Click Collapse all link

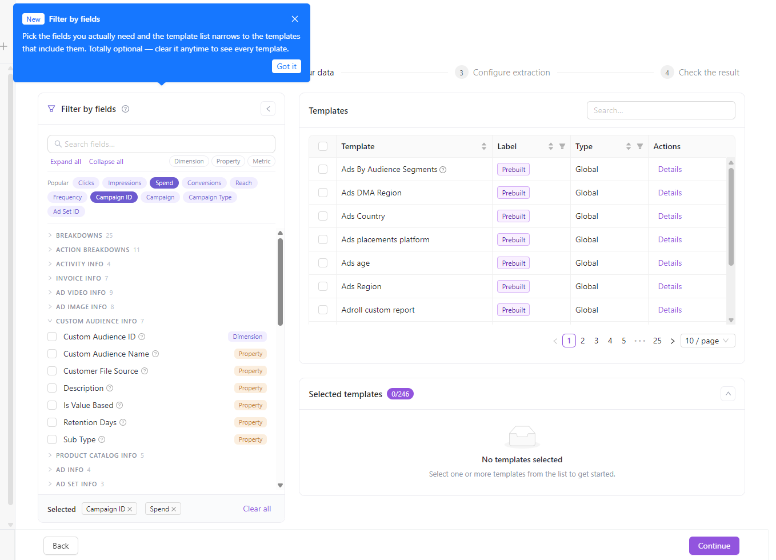106,162
